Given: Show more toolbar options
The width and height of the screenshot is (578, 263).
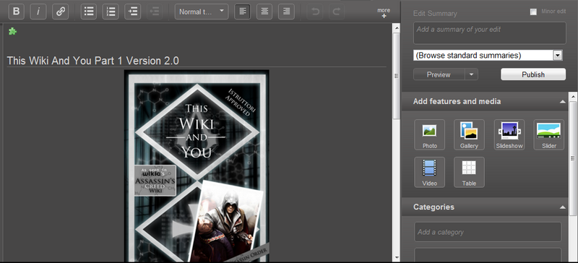Looking at the screenshot, I should coord(384,12).
